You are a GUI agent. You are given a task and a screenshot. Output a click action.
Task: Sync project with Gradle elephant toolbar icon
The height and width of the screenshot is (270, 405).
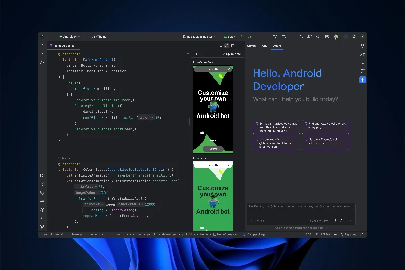(310, 37)
